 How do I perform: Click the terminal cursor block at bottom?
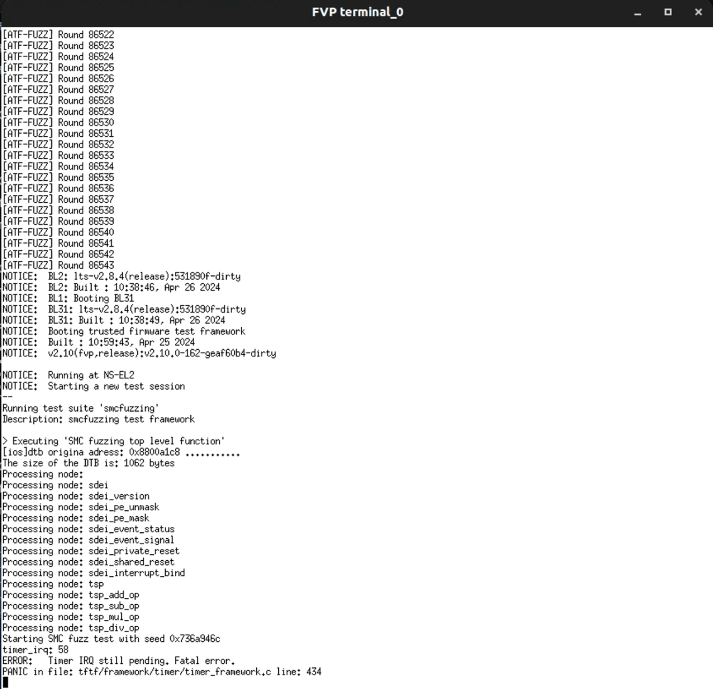pos(5,683)
